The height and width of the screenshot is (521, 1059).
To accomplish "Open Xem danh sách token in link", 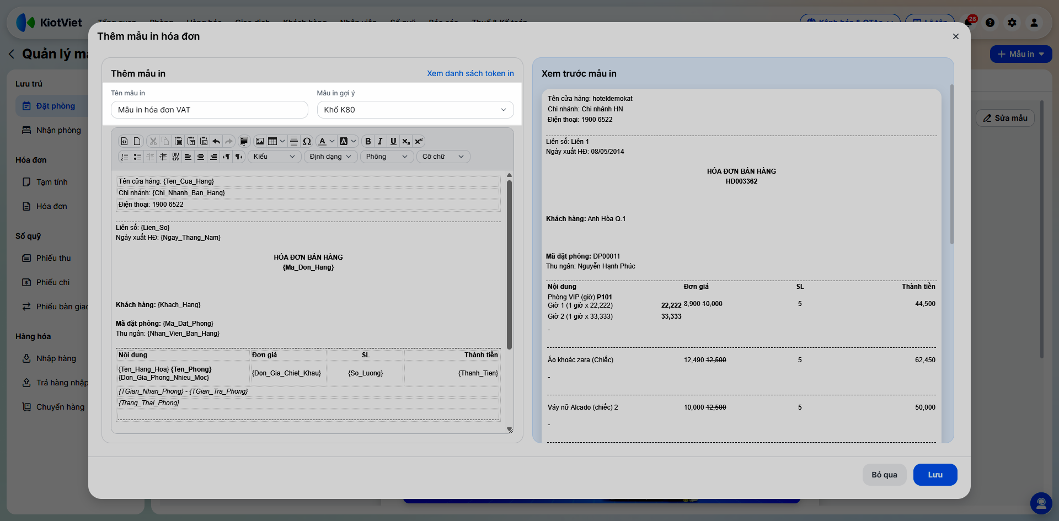I will [470, 73].
